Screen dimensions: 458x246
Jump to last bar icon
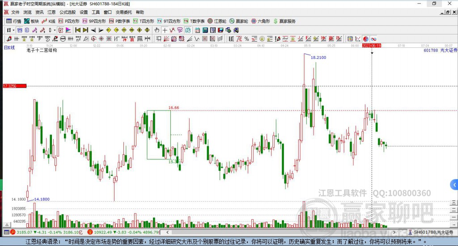(85, 30)
